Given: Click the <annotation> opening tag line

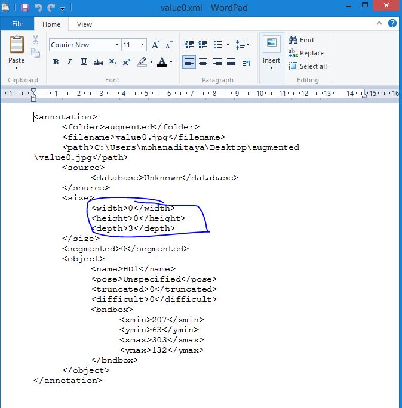Looking at the screenshot, I should coord(65,116).
